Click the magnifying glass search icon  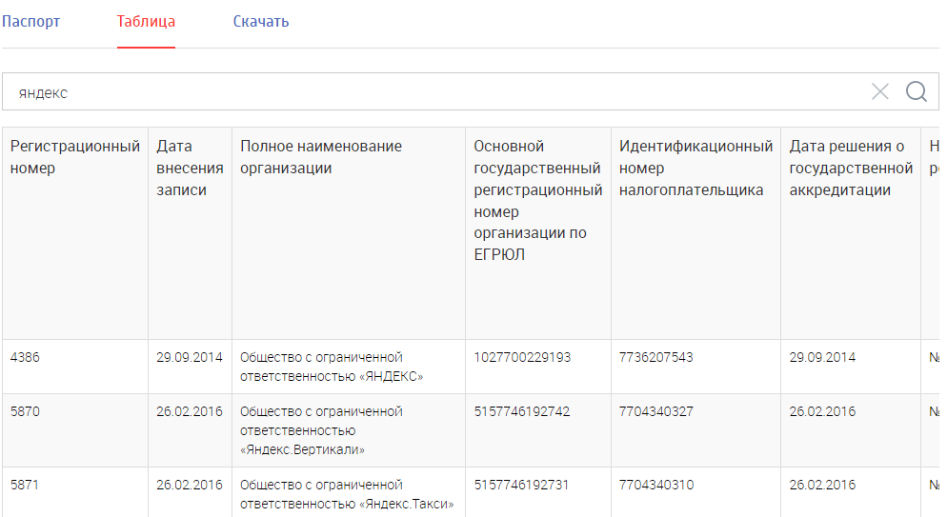917,91
